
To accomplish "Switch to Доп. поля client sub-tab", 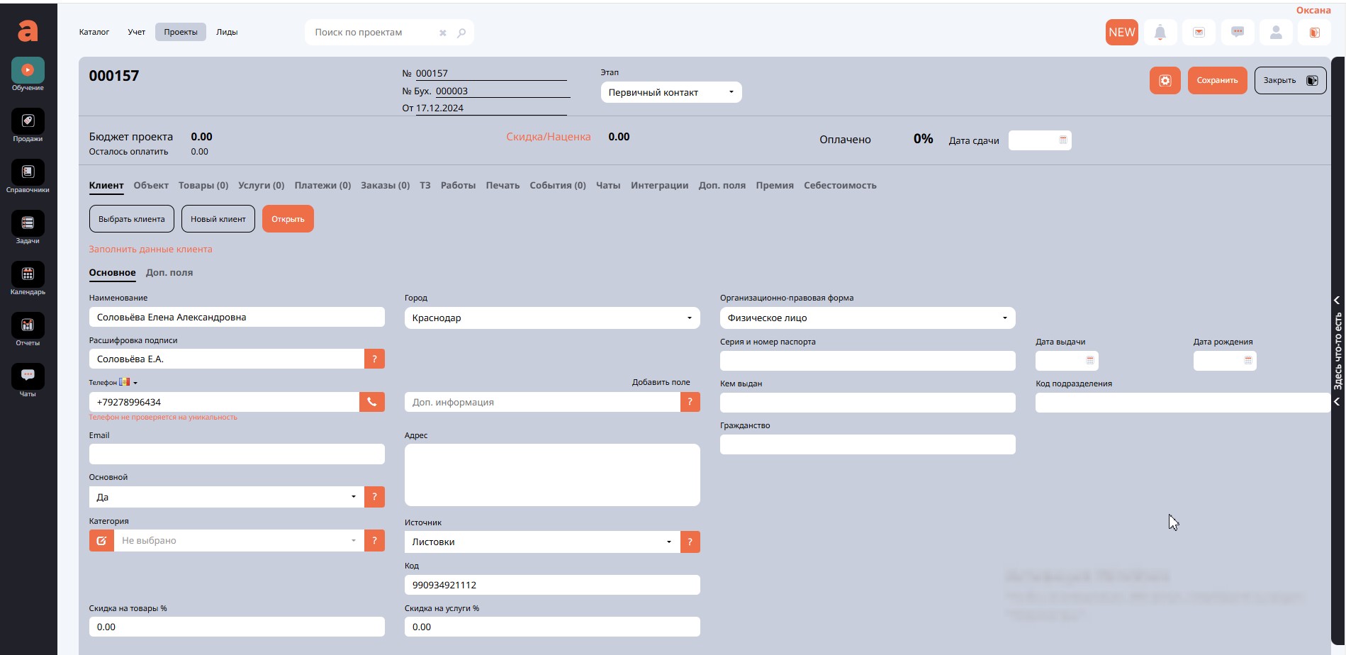I will click(169, 273).
